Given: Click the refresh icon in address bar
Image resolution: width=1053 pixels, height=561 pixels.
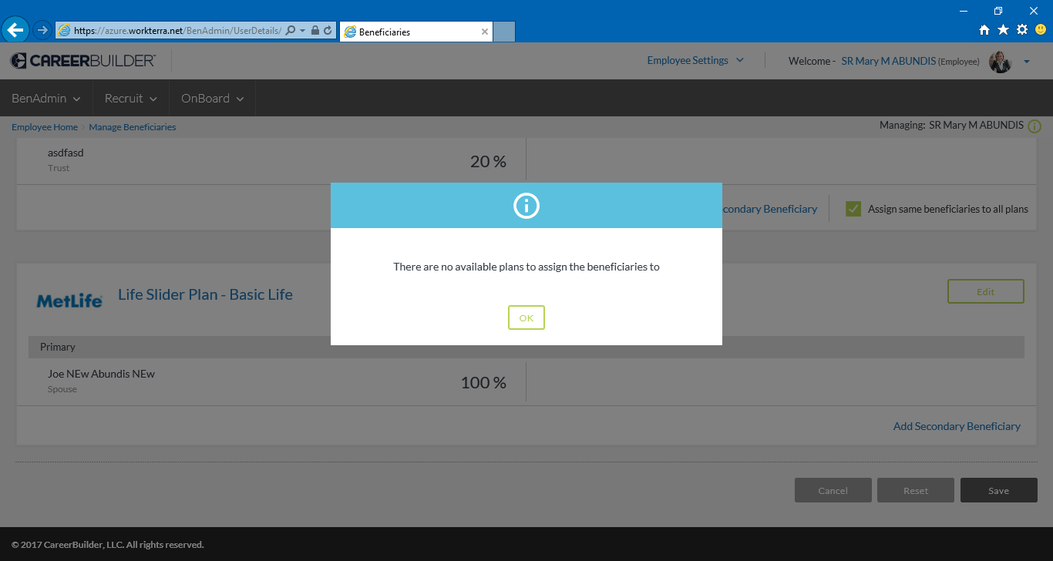Looking at the screenshot, I should [328, 31].
